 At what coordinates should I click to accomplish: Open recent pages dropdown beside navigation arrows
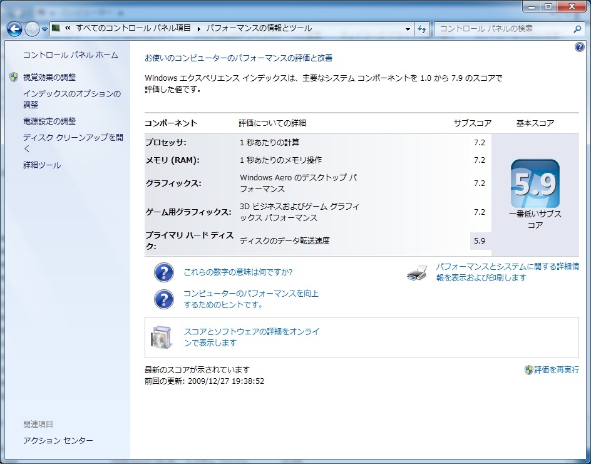[44, 29]
